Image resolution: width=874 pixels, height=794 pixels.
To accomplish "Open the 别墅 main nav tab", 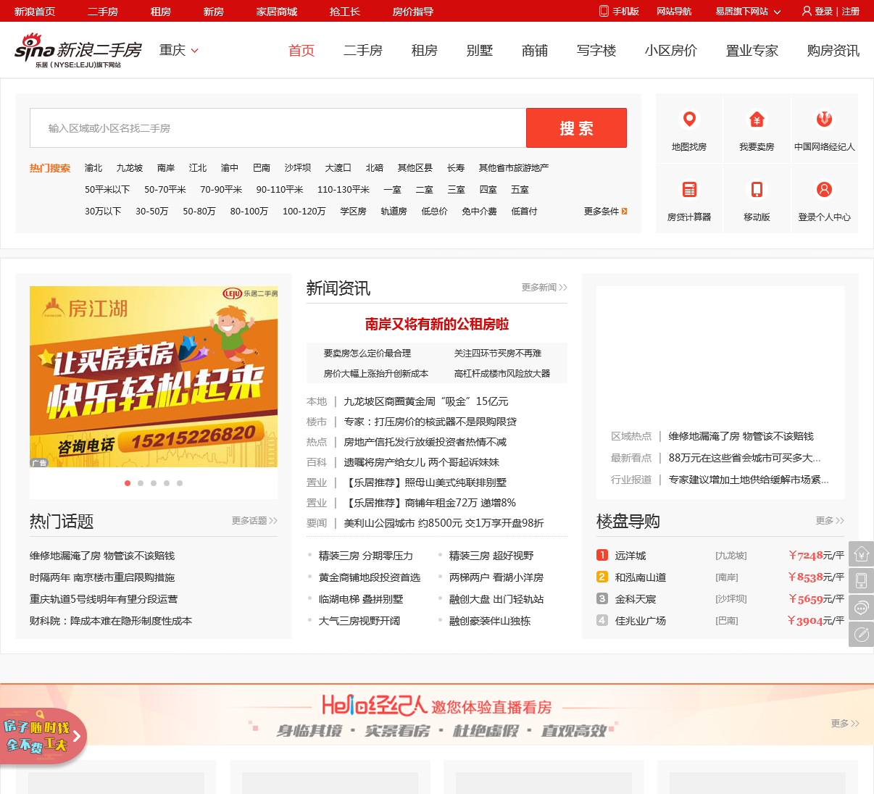I will click(480, 50).
